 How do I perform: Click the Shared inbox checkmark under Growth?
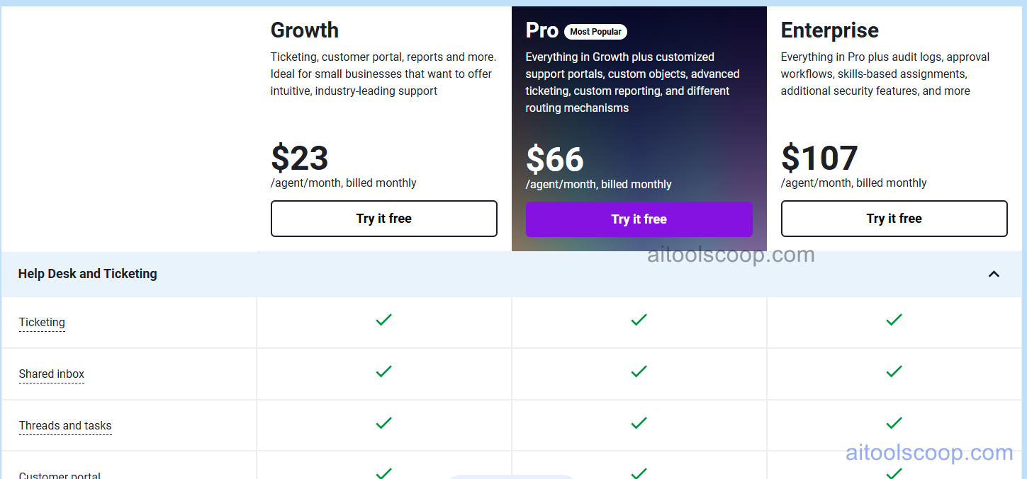tap(383, 371)
